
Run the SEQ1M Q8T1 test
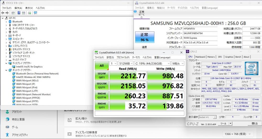tap(102, 76)
